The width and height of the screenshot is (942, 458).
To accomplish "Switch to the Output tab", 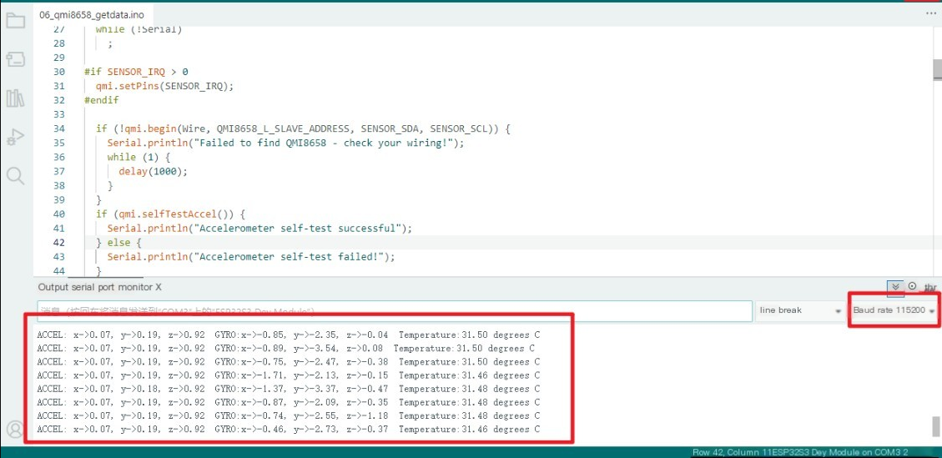I will click(x=53, y=287).
